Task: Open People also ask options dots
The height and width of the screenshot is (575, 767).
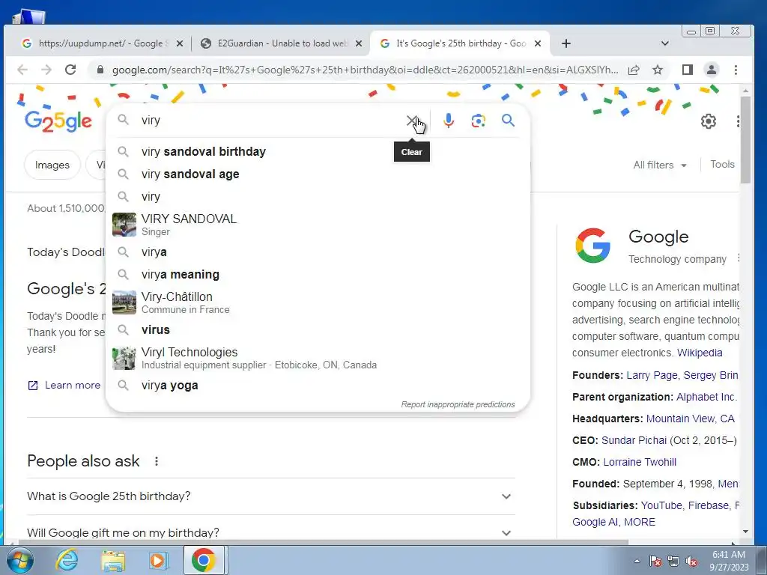Action: pyautogui.click(x=157, y=461)
